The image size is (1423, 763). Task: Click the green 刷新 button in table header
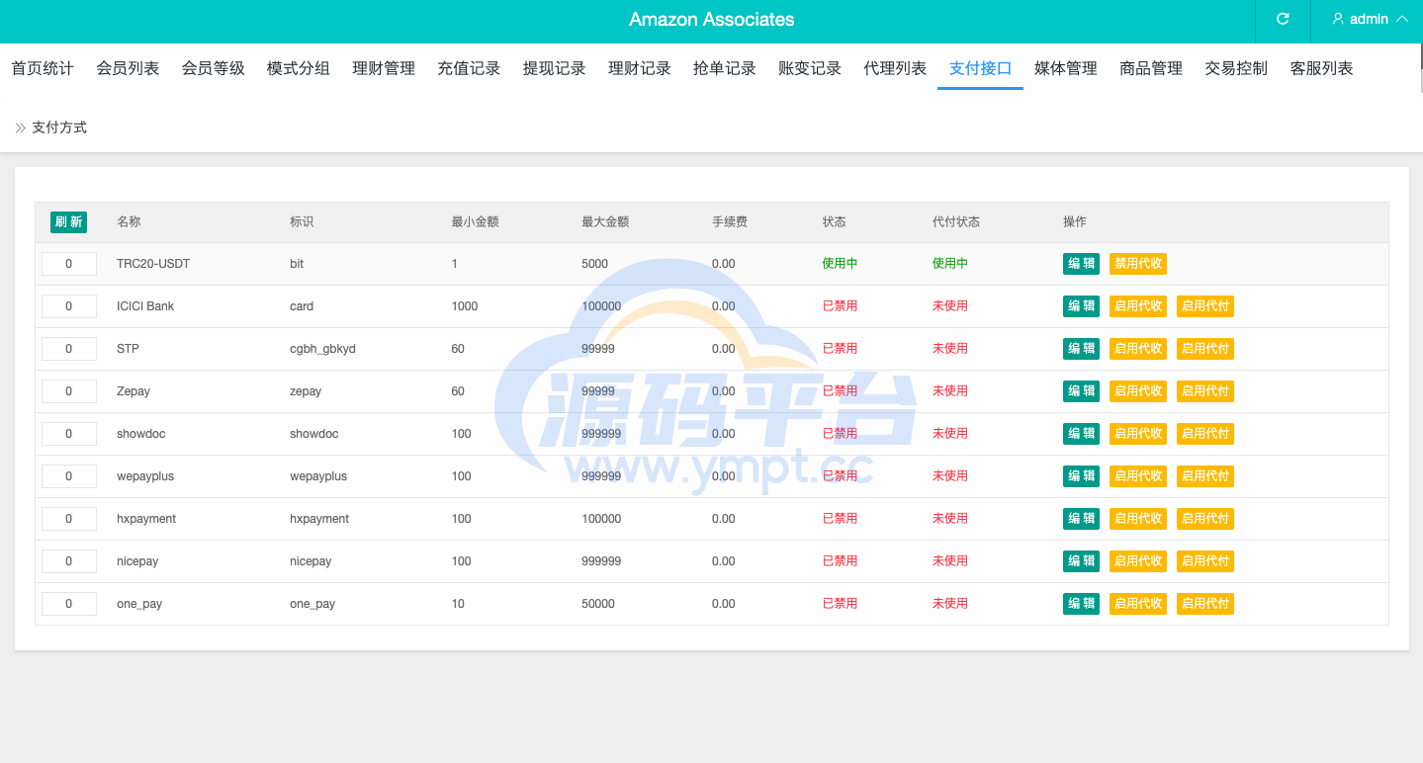[x=68, y=222]
